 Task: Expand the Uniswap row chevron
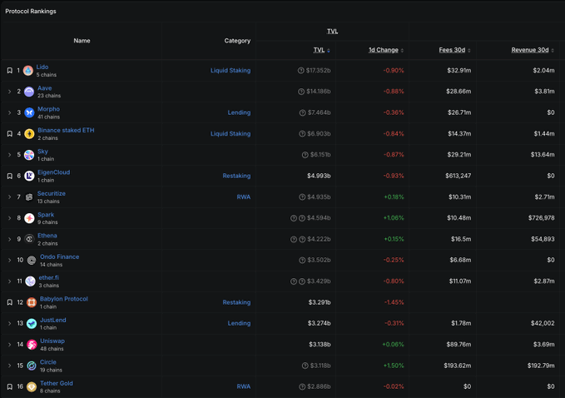10,344
